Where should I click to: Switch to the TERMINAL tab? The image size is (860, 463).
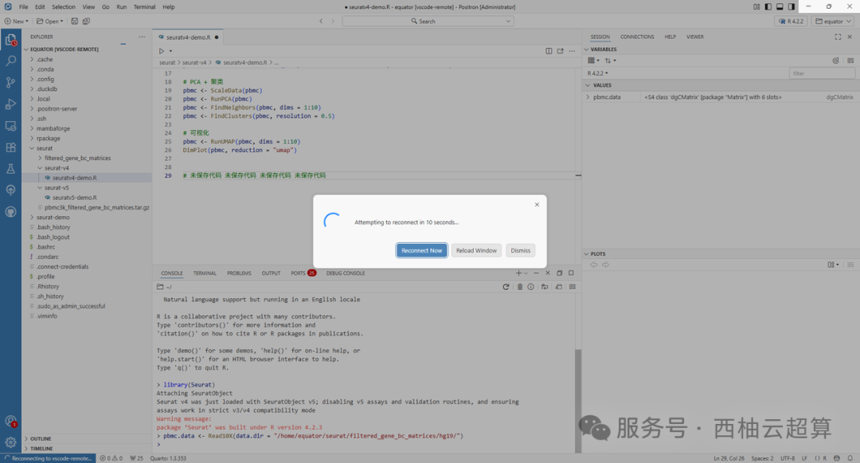(x=205, y=273)
